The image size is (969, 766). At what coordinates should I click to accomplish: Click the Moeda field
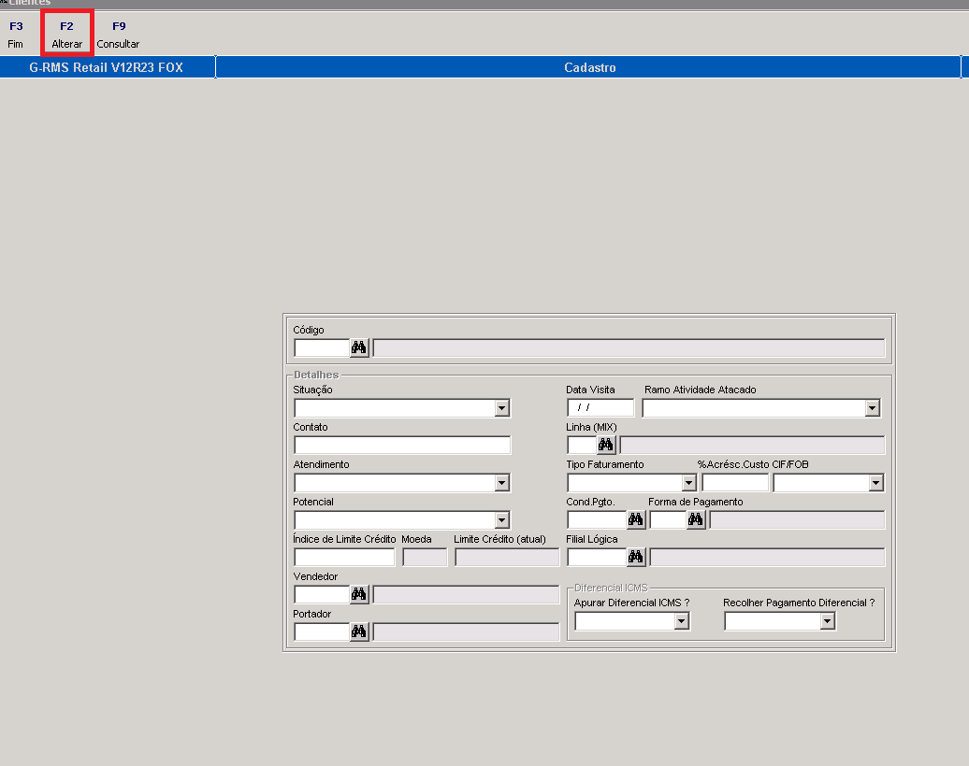coord(425,558)
